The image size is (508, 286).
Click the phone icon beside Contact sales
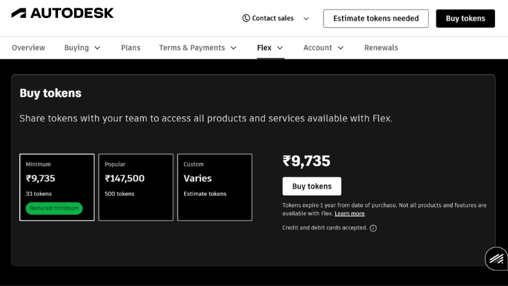246,18
